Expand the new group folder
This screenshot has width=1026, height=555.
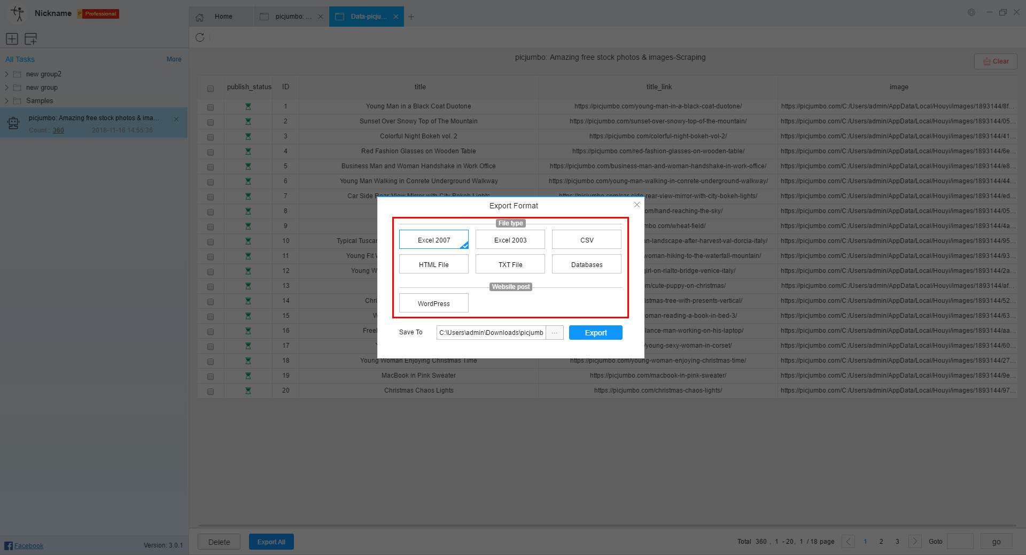[x=6, y=88]
